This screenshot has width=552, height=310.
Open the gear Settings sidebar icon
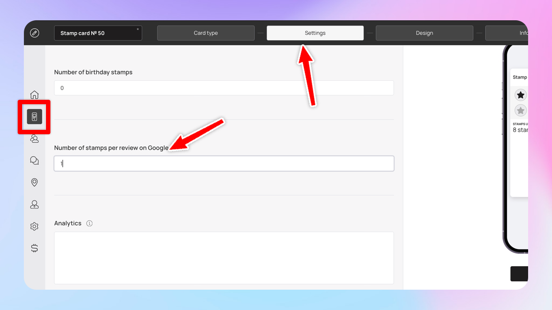tap(34, 227)
